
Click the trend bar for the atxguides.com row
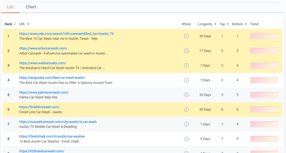(264, 80)
